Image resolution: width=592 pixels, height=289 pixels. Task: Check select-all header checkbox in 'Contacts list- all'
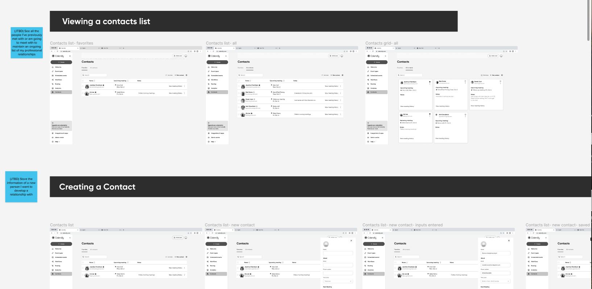click(x=239, y=81)
